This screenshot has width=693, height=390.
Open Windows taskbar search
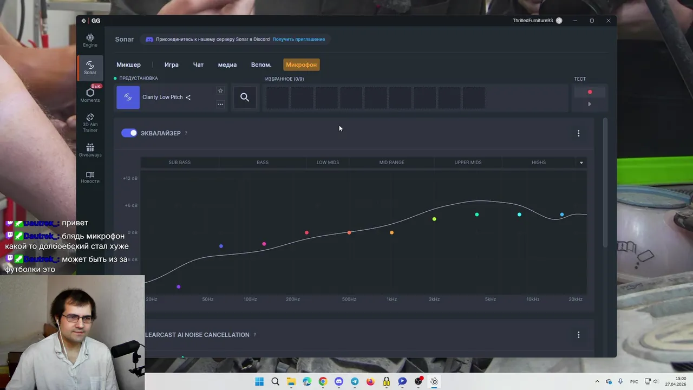point(275,381)
